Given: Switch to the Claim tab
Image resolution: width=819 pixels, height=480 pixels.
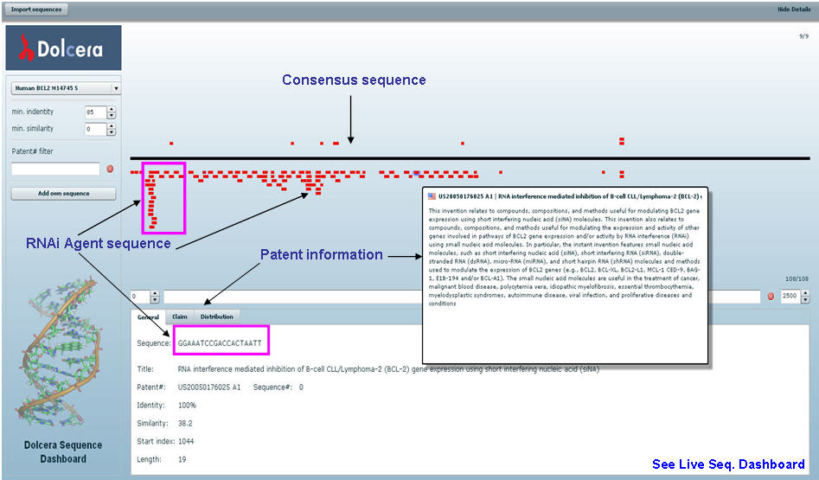Looking at the screenshot, I should click(179, 317).
